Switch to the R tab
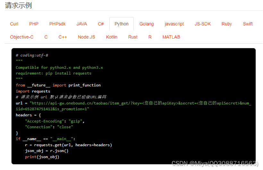Screen dimensions: 263x170 [150, 37]
